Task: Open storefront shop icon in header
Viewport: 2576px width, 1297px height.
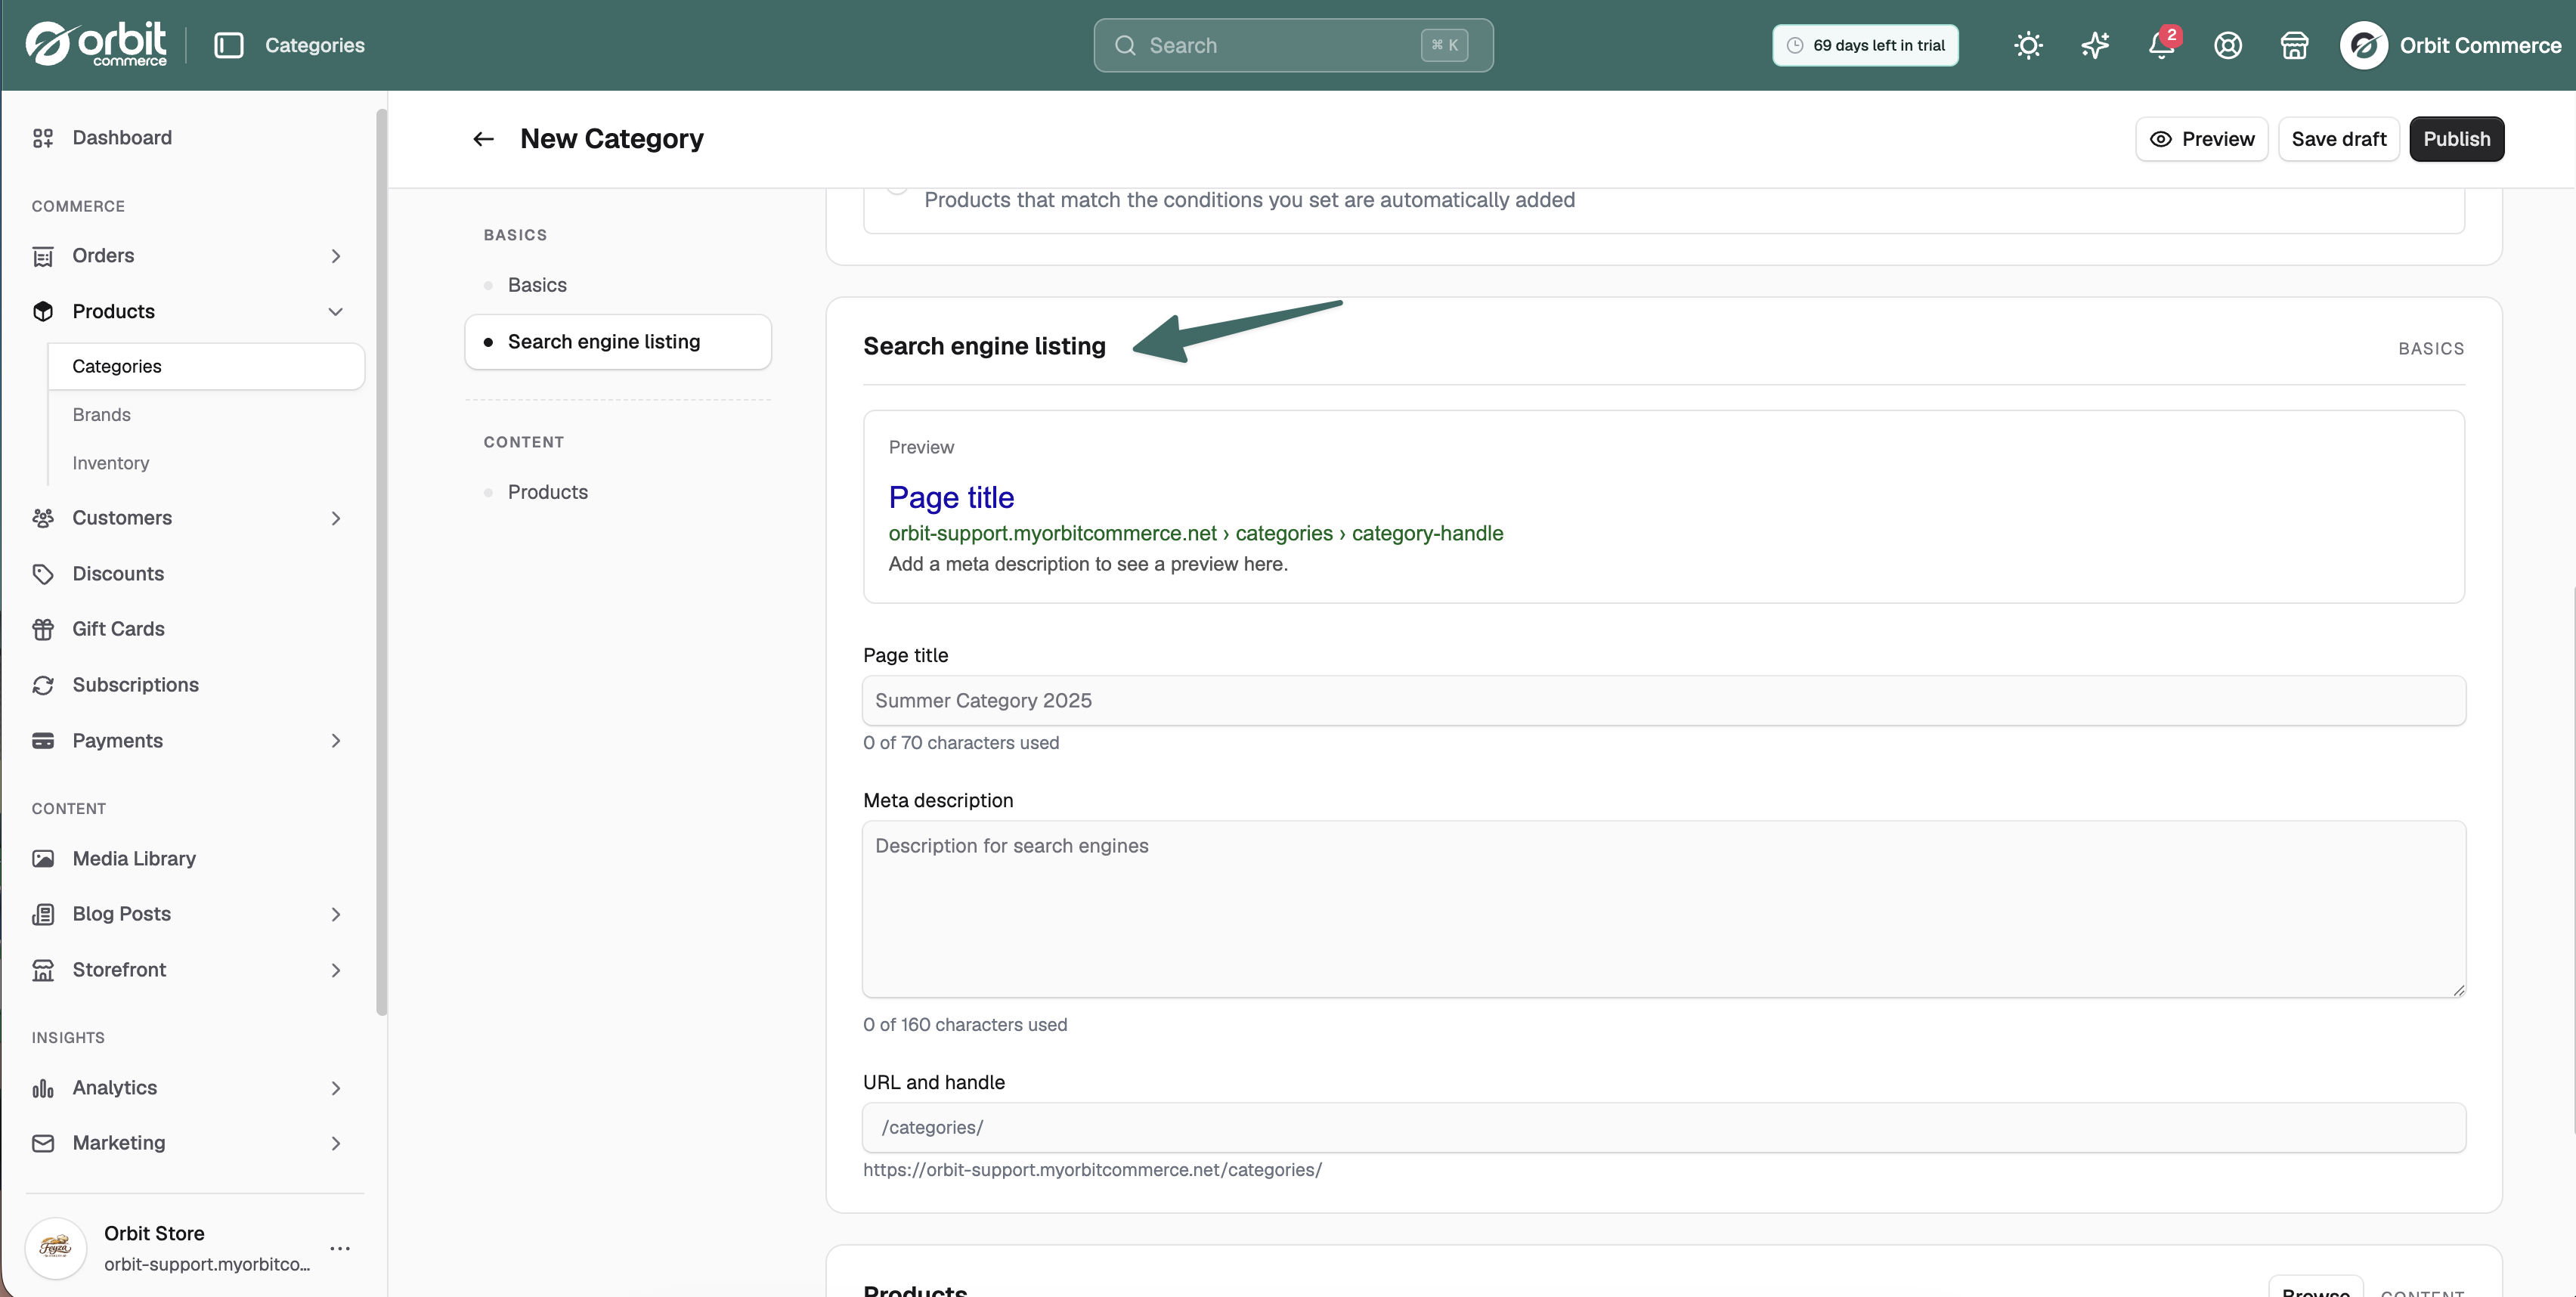Action: [2294, 45]
